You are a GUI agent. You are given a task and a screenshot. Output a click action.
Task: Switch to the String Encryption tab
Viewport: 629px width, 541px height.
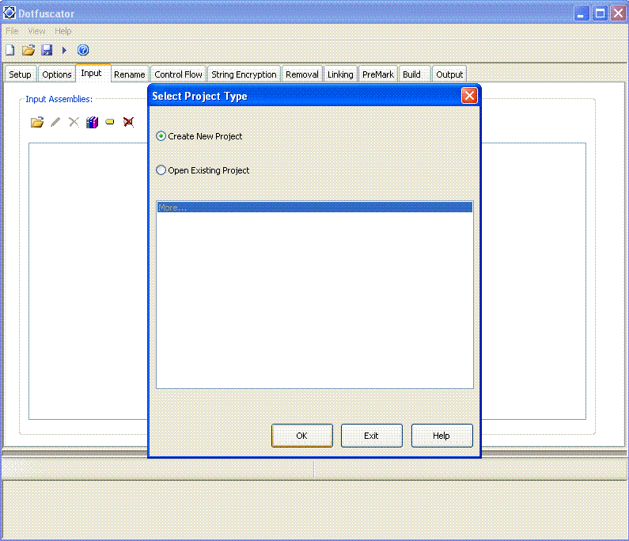tap(244, 74)
